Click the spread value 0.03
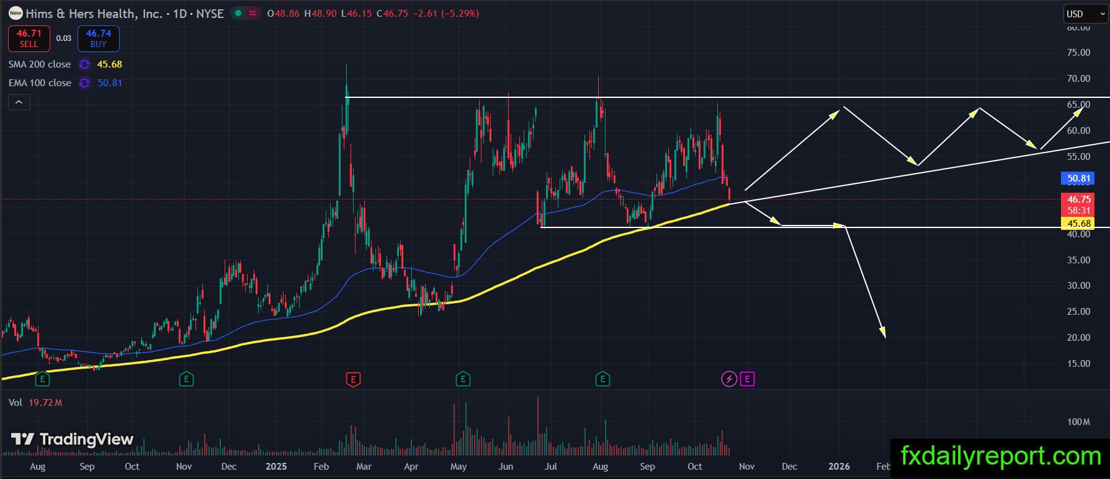This screenshot has height=479, width=1110. [64, 38]
